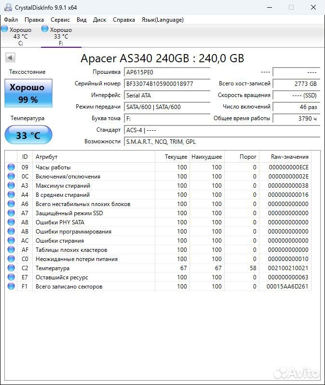Click status icon for attribute 0C Включения/отключения
Screen dimensions: 325x385
click(x=11, y=176)
